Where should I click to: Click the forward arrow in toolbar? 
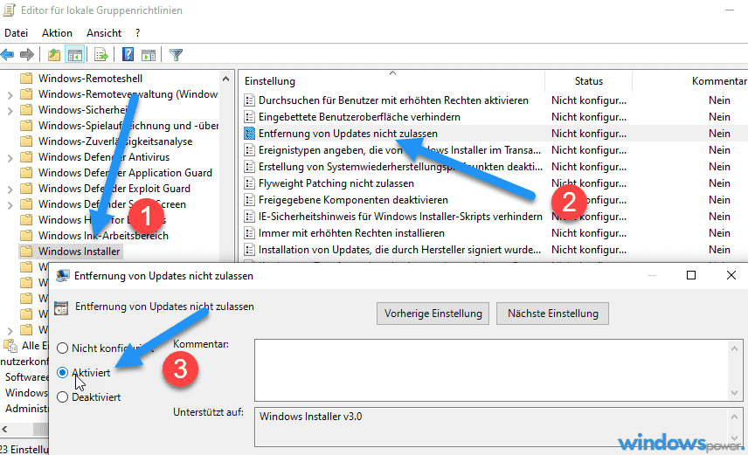click(27, 55)
